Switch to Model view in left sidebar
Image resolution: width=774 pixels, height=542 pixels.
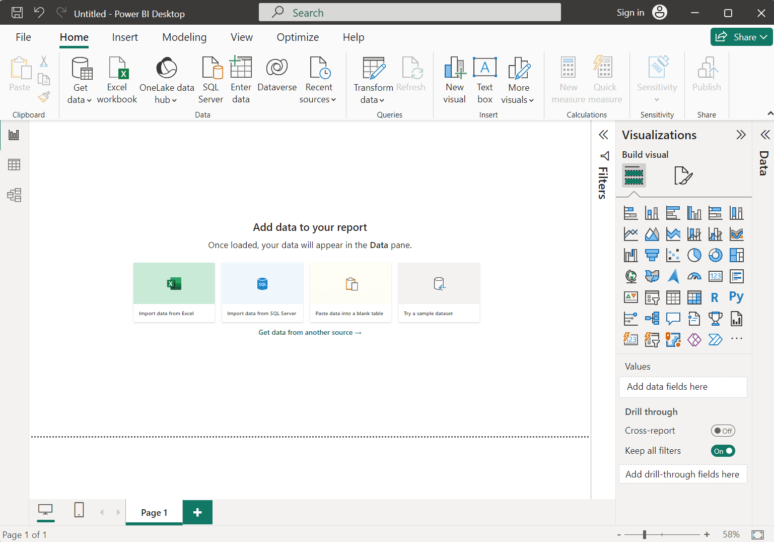(14, 195)
